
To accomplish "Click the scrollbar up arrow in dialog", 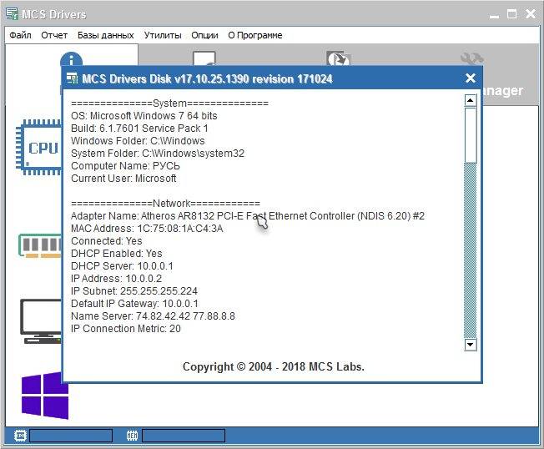I will [x=471, y=101].
